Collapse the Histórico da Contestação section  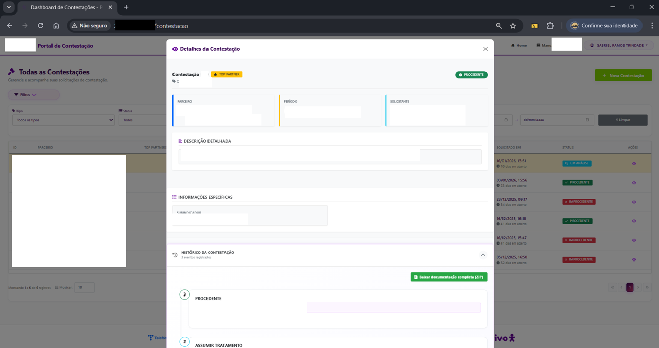pyautogui.click(x=483, y=254)
